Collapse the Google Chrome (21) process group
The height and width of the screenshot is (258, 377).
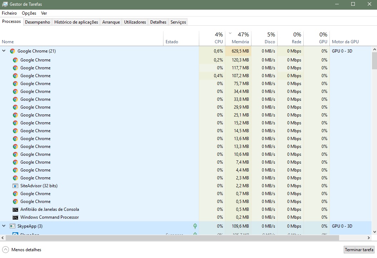coord(4,51)
